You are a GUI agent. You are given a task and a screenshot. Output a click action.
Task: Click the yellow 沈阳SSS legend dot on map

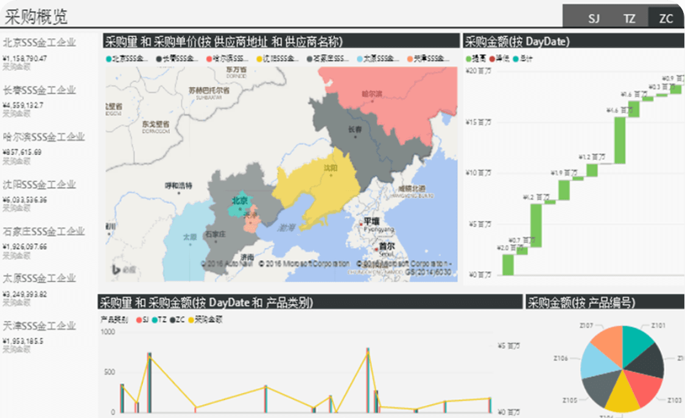coord(259,59)
